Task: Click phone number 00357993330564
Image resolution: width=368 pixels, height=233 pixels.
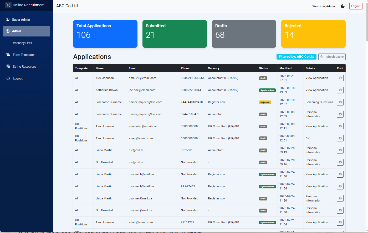Action: click(193, 78)
